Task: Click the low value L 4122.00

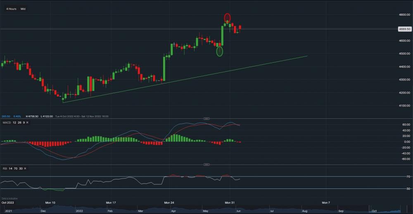Action: 47,116
